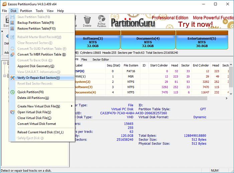Screen dimensions: 234x173
Task: Choose Quick Partition(F6)
Action: coord(42,92)
